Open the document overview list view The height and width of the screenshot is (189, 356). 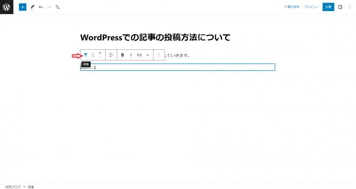(x=58, y=7)
